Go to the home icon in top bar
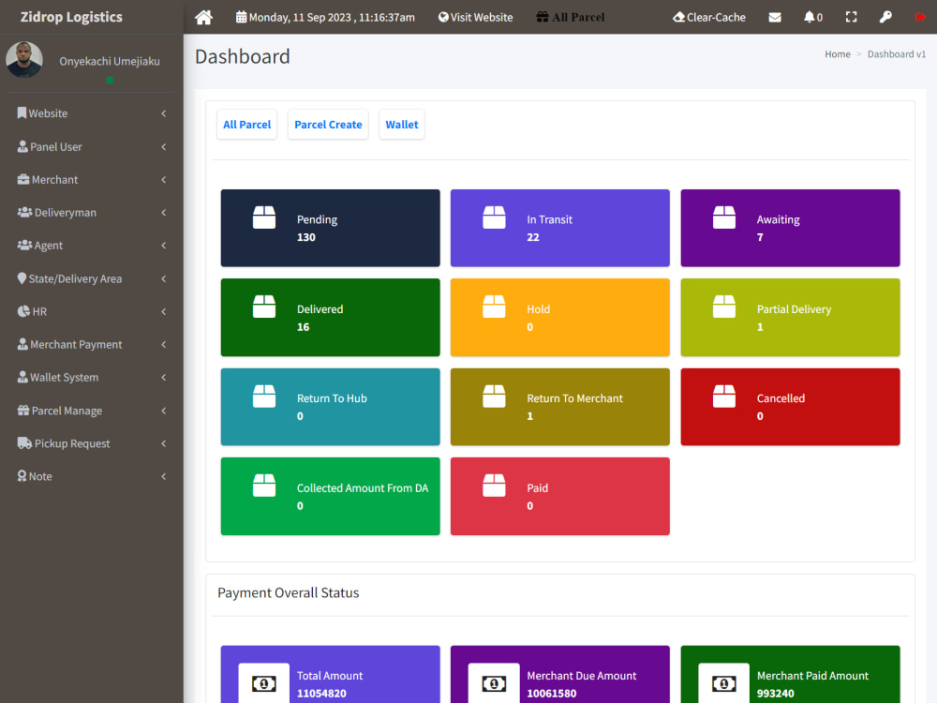The width and height of the screenshot is (937, 703). [203, 17]
